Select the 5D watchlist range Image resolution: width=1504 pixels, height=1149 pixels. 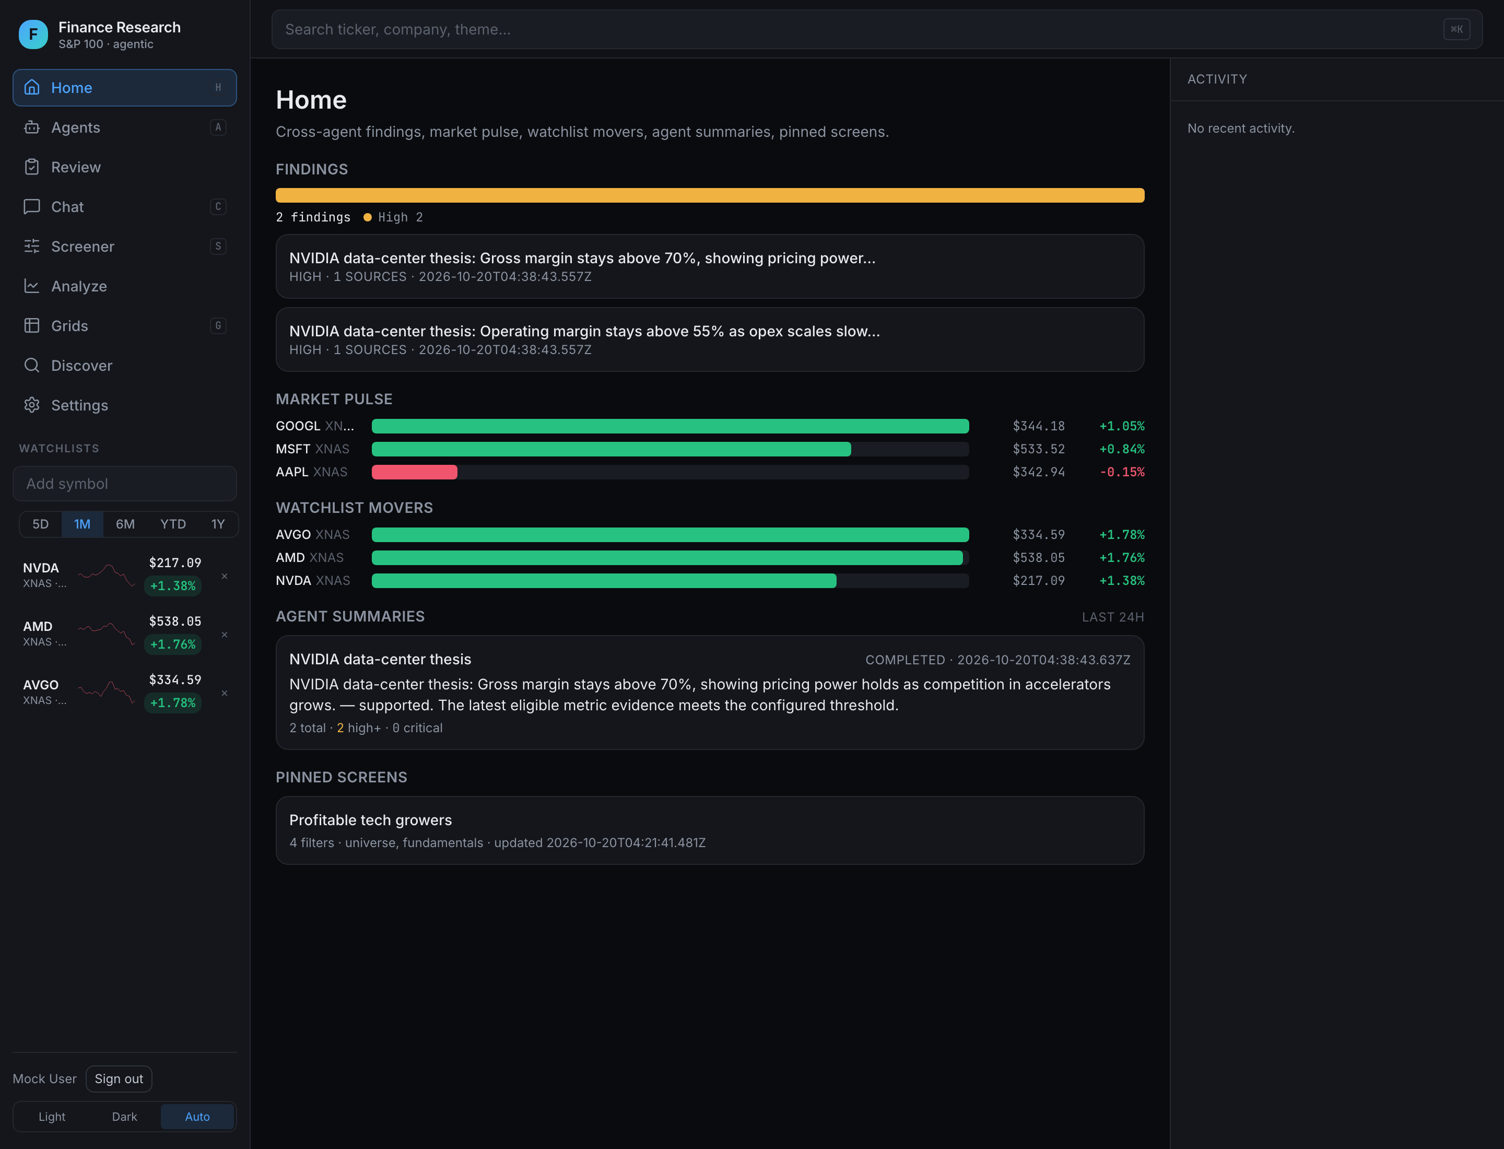click(x=40, y=524)
